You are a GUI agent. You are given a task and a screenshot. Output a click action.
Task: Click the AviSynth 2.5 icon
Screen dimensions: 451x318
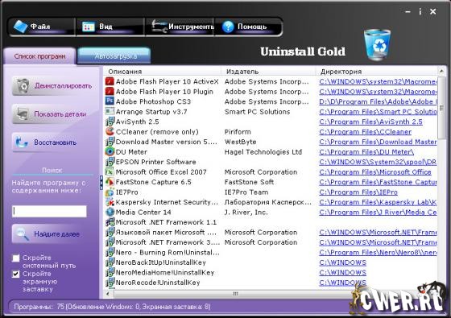pyautogui.click(x=110, y=122)
